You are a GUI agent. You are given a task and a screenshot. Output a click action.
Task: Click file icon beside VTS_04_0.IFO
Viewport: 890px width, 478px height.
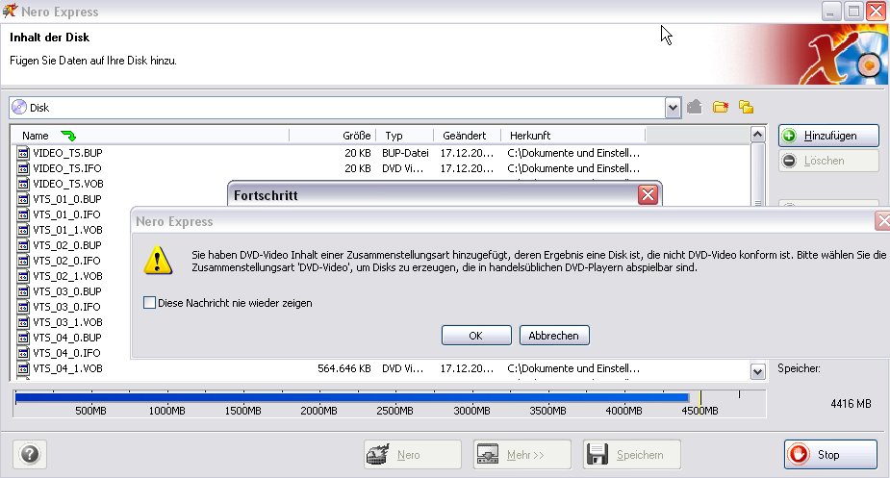23,353
